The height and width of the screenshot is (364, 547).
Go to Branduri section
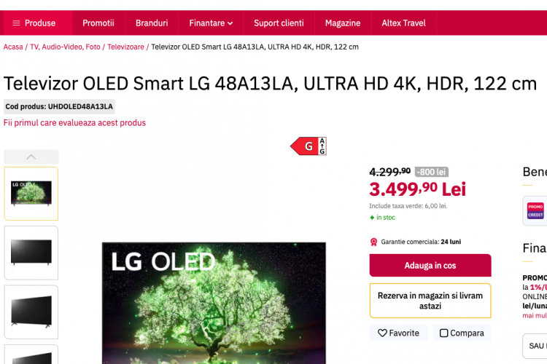click(x=152, y=23)
